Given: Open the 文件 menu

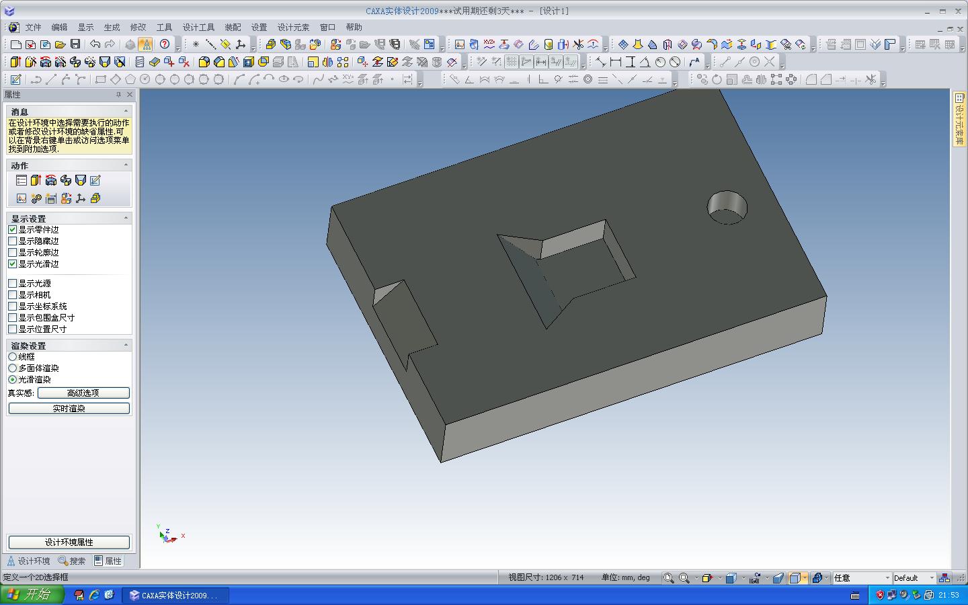Looking at the screenshot, I should click(x=33, y=28).
